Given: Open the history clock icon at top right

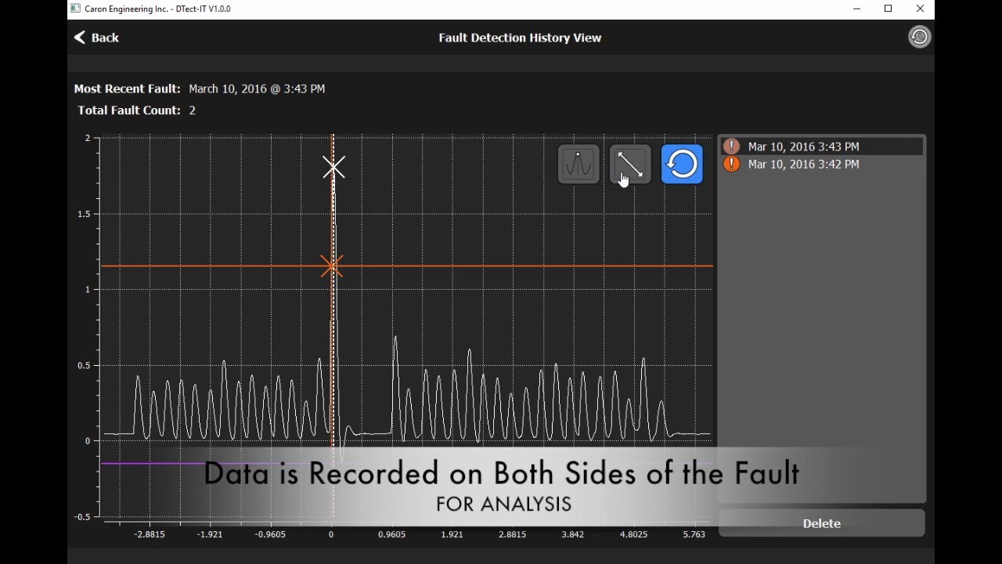Looking at the screenshot, I should pos(919,37).
